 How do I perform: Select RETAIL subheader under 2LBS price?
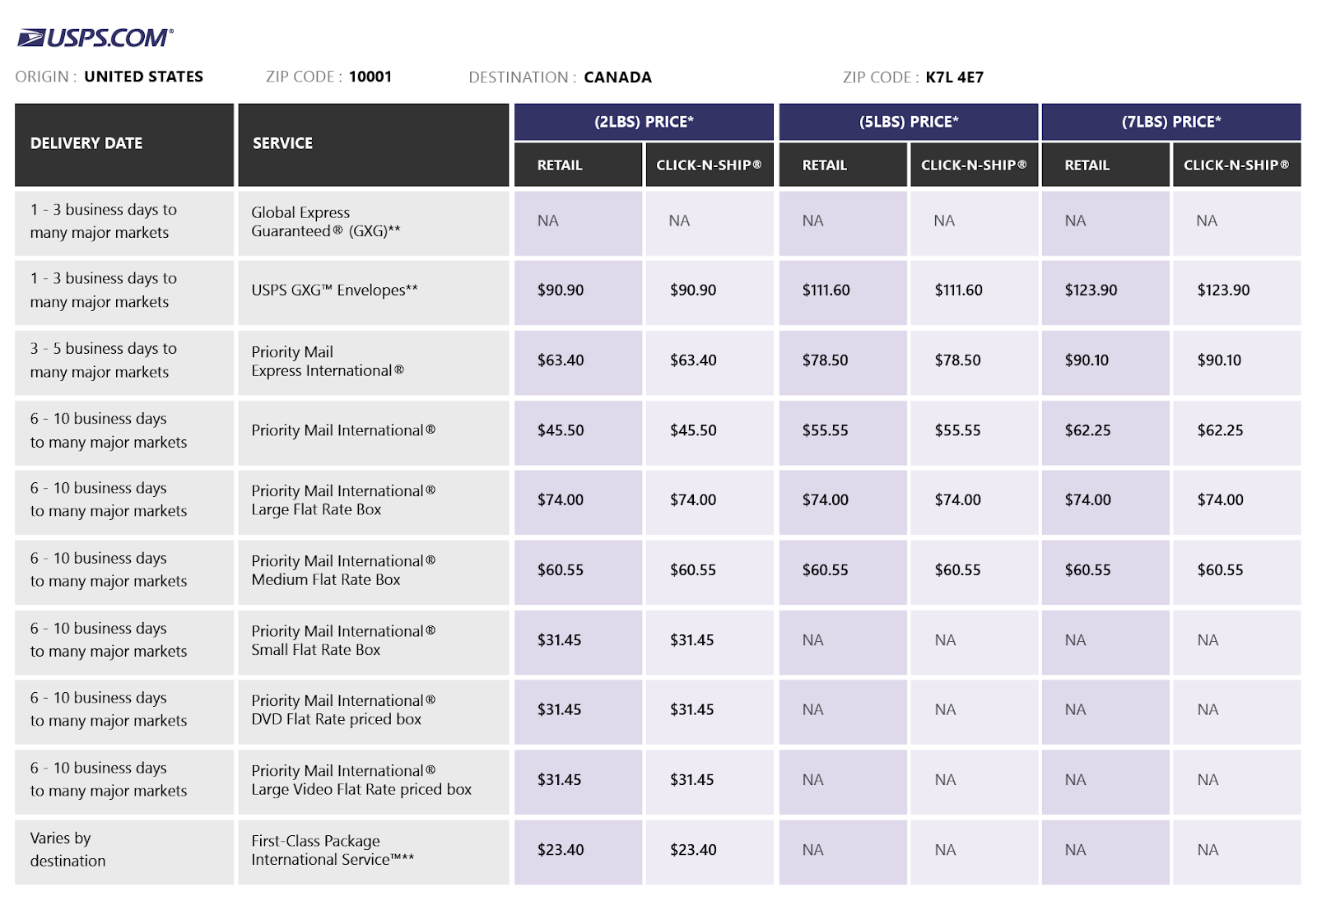[560, 165]
